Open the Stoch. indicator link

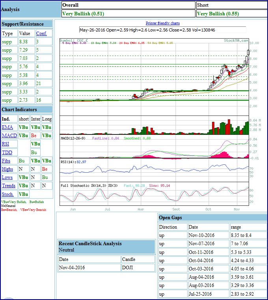[8, 194]
